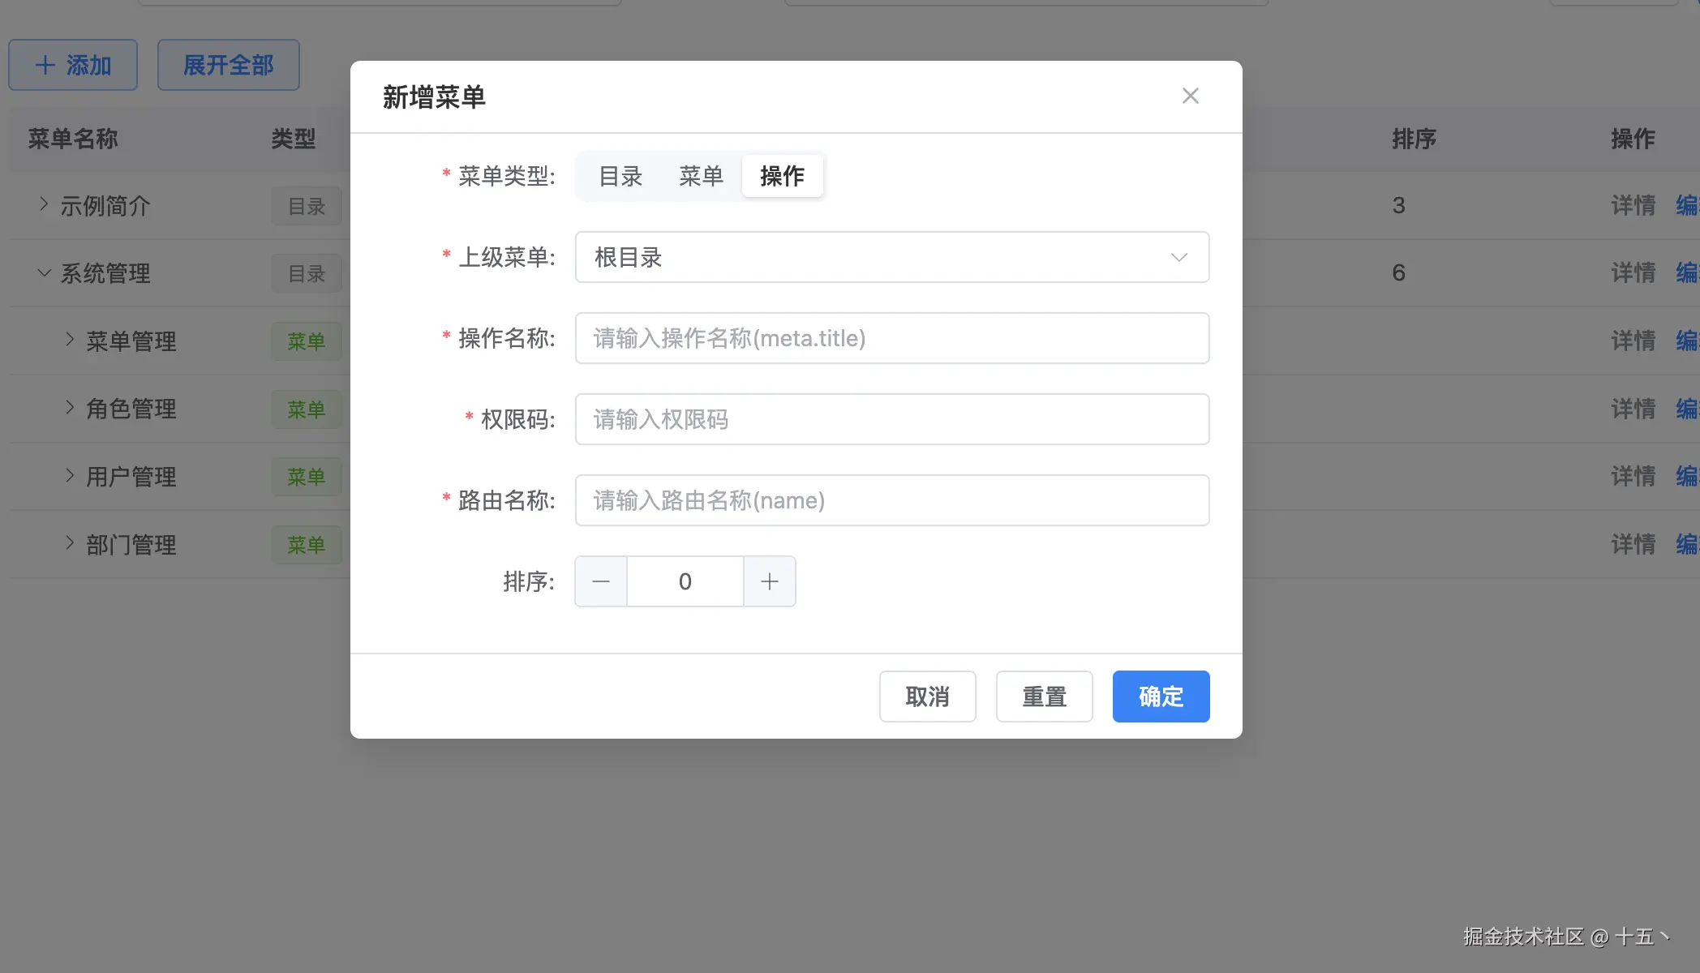
Task: Open 详情 link for 示例简介 row
Action: [1633, 205]
